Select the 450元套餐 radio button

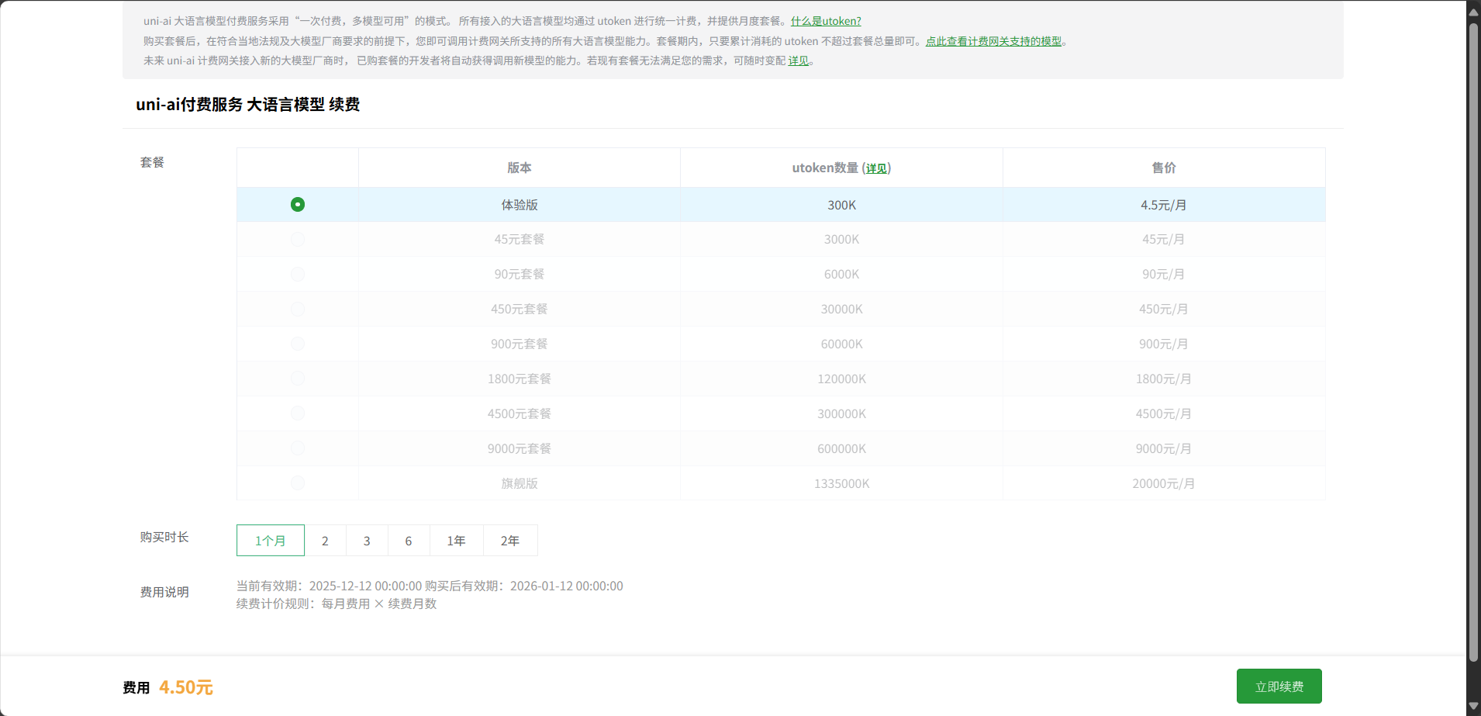(298, 309)
